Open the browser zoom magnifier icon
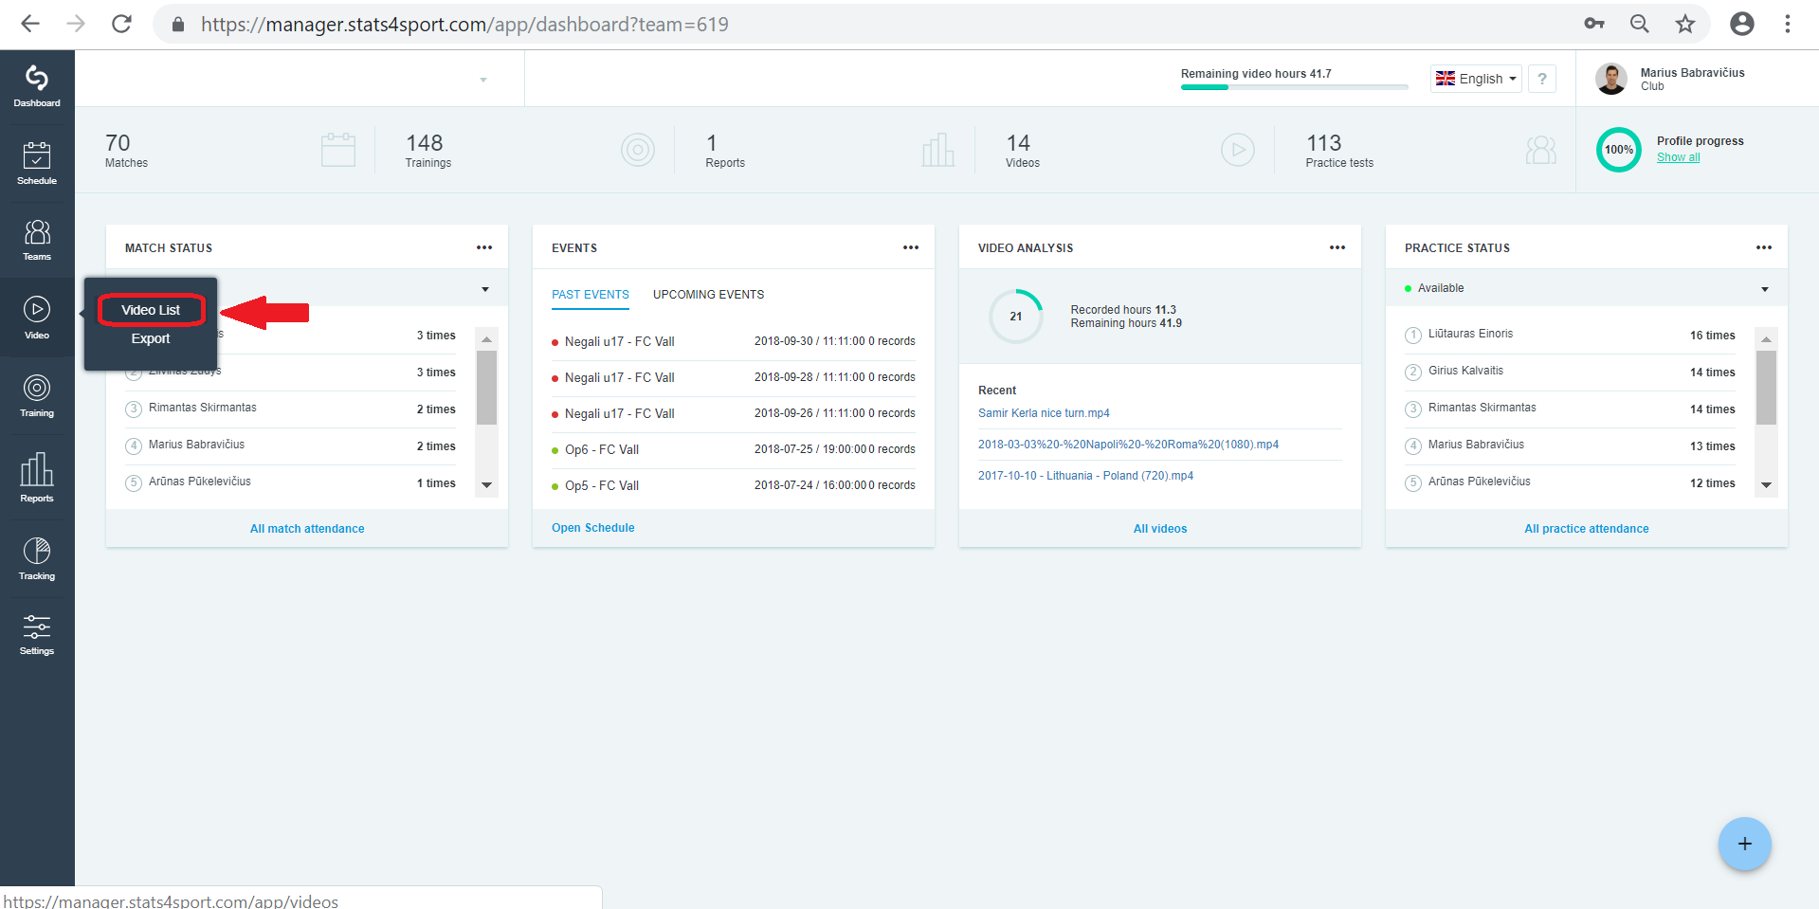Image resolution: width=1819 pixels, height=909 pixels. (x=1639, y=24)
